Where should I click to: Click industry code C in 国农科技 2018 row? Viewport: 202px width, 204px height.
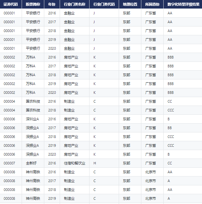click(95, 110)
